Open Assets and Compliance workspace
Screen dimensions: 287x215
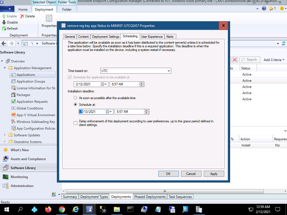click(28, 159)
